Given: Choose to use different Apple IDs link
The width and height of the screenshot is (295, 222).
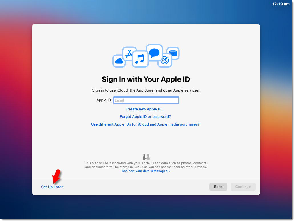Looking at the screenshot, I should pyautogui.click(x=145, y=124).
